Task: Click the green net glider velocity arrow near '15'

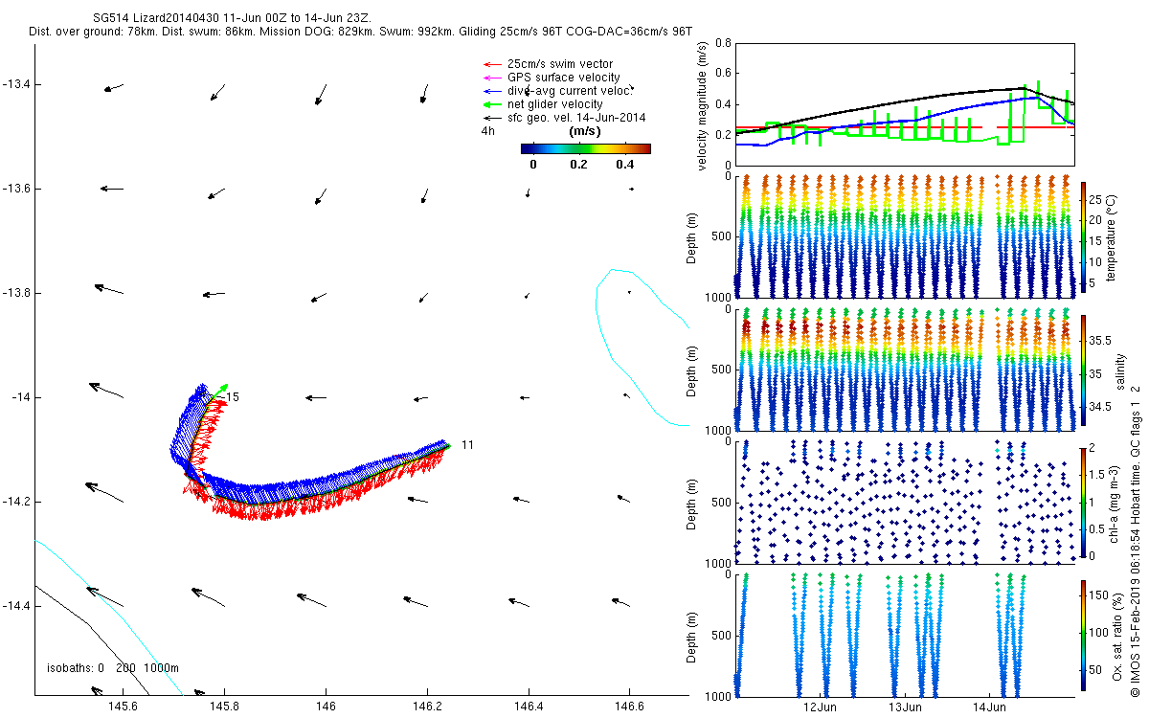Action: pos(219,393)
